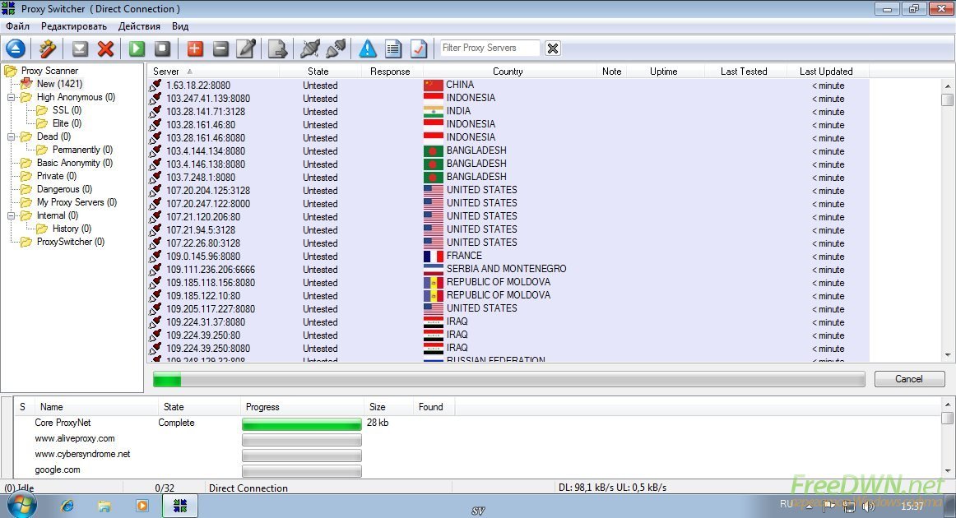This screenshot has height=518, width=956.
Task: Open the Windows Start button
Action: tap(22, 505)
